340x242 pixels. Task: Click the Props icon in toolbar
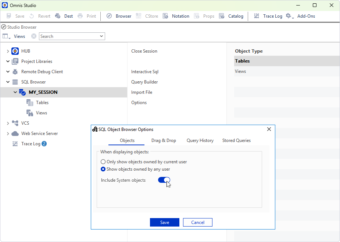(x=197, y=16)
